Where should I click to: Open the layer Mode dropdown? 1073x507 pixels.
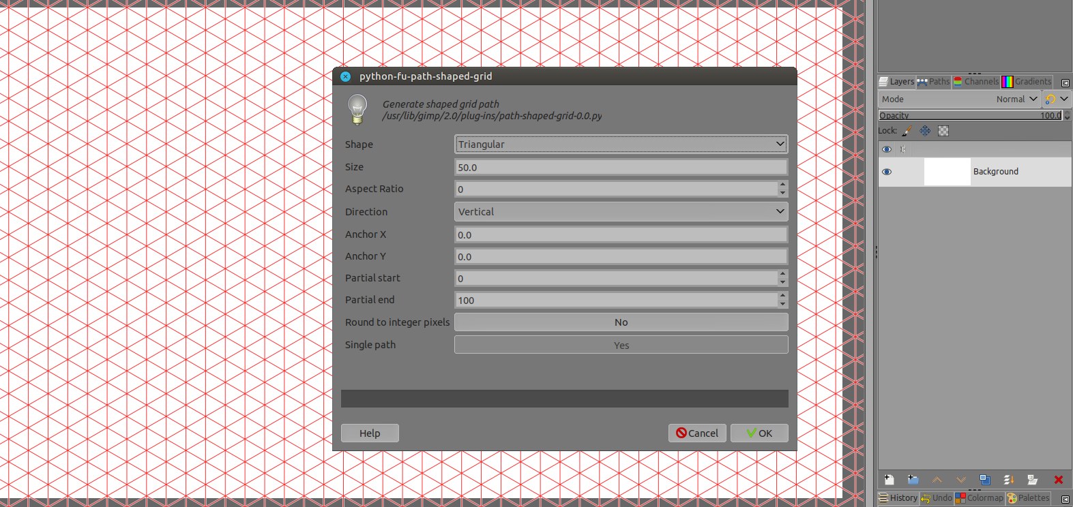pos(960,99)
